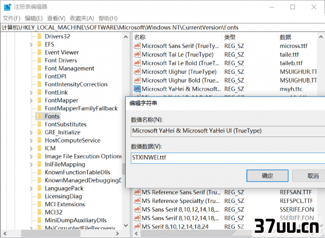This screenshot has width=325, height=238.
Task: Click the 数值名称 field showing Microsoft YaHei
Action: [228, 131]
